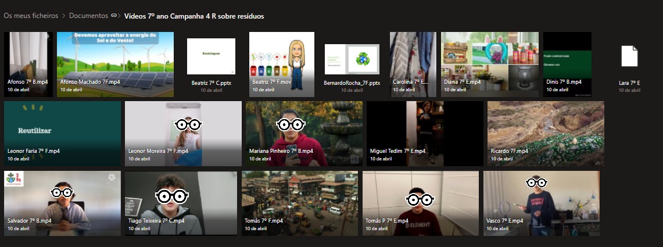Screen dimensions: 663x247
Task: Select BernardoRocha_7F.pptx presentation
Action: coord(352,59)
